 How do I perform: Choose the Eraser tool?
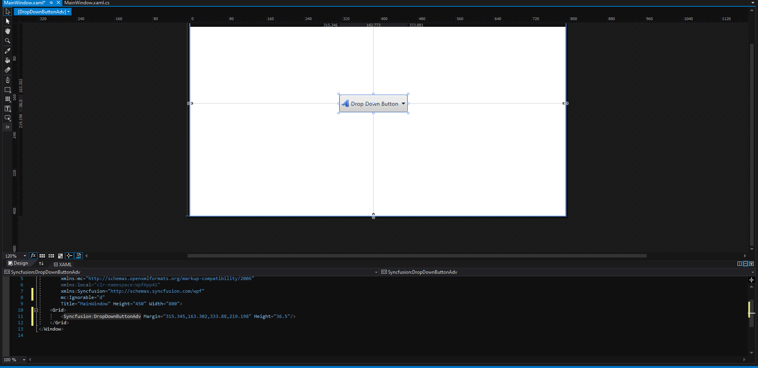tap(7, 70)
